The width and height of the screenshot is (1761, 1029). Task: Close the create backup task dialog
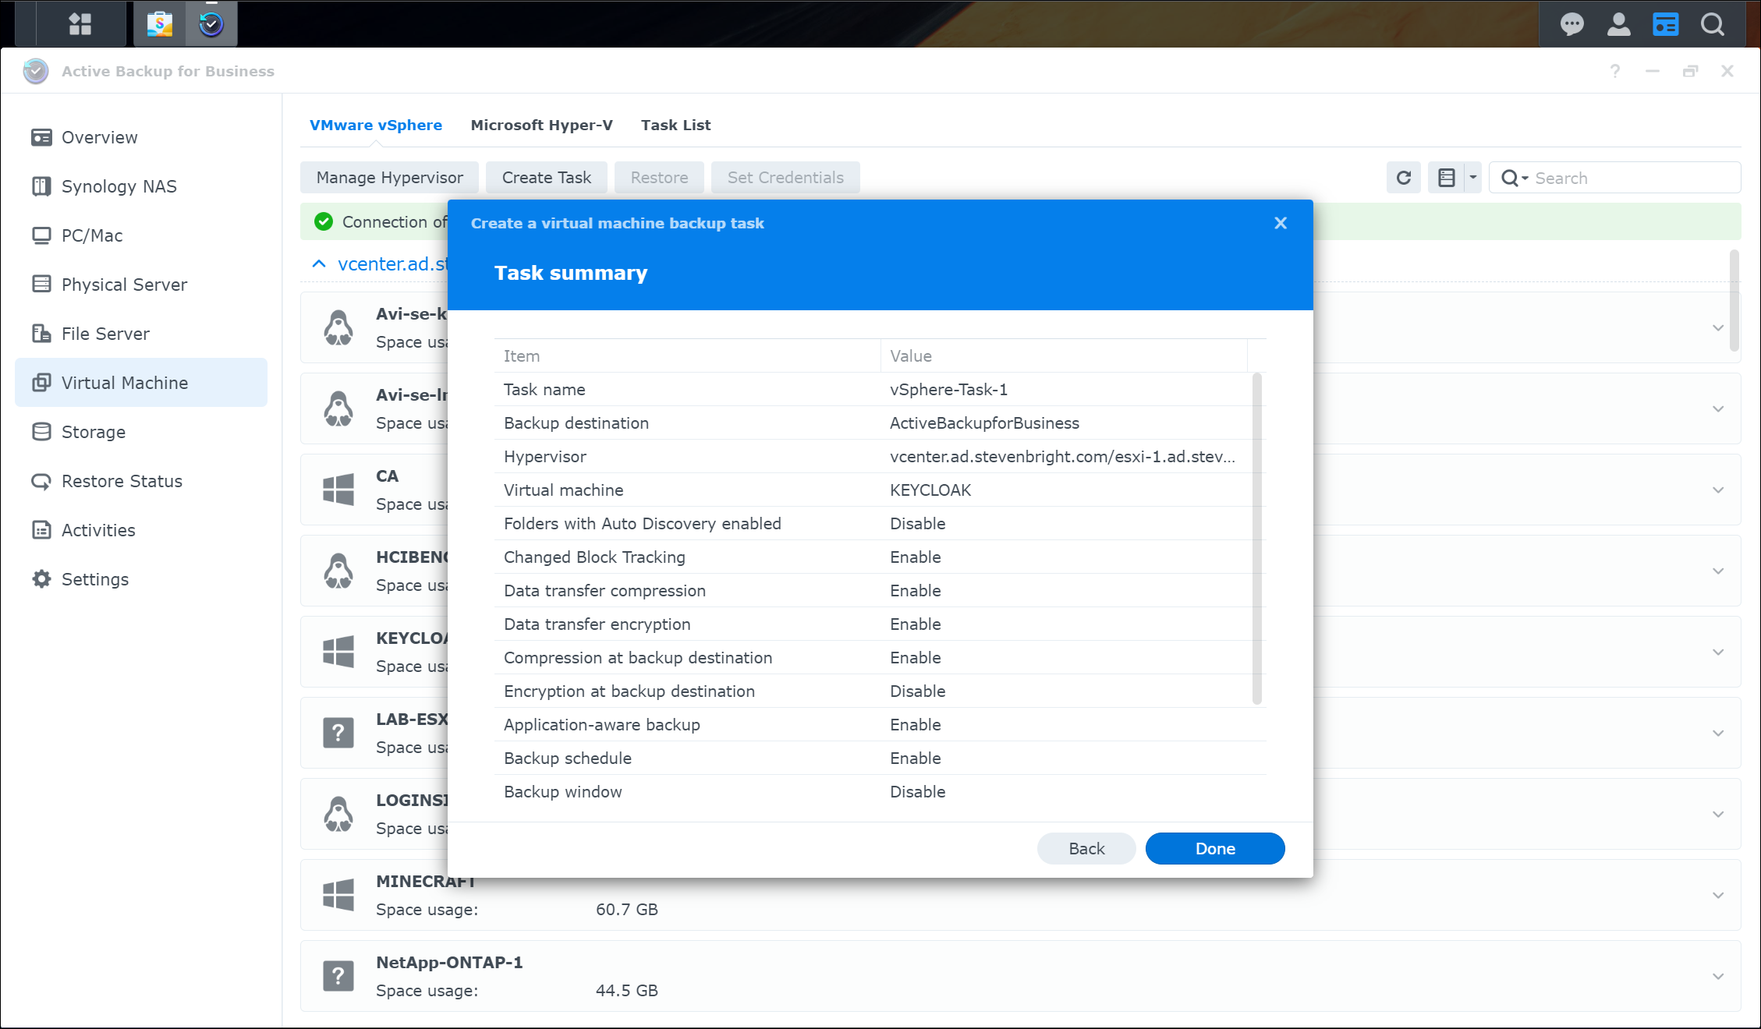point(1280,223)
